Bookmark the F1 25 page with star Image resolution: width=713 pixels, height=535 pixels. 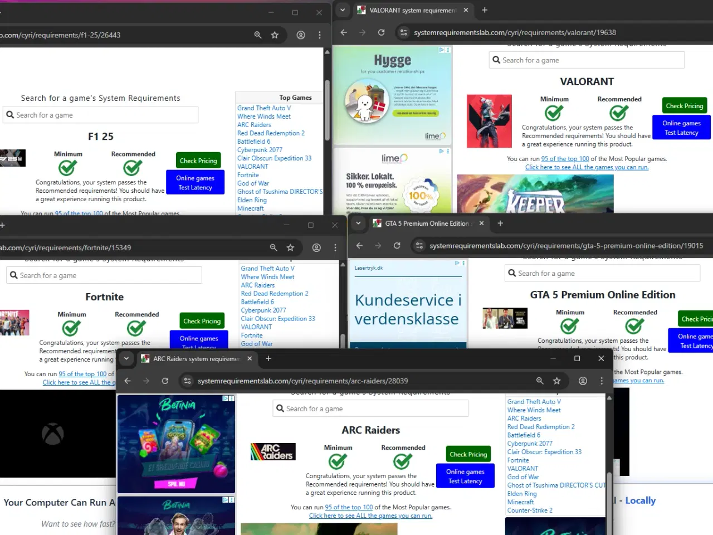[275, 35]
